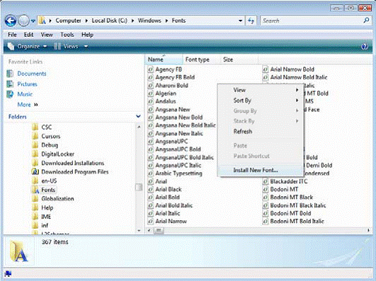
Task: Click the Forward navigation arrow button
Action: click(23, 21)
